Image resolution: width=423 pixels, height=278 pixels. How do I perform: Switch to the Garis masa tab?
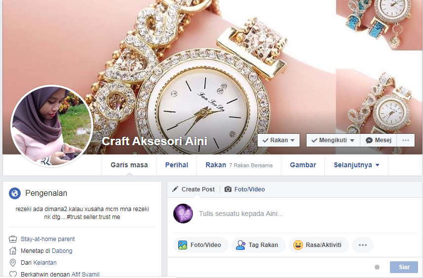click(129, 165)
